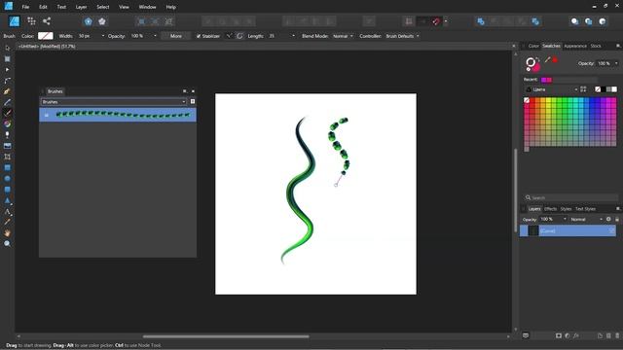Switch to the Effects tab

click(550, 209)
